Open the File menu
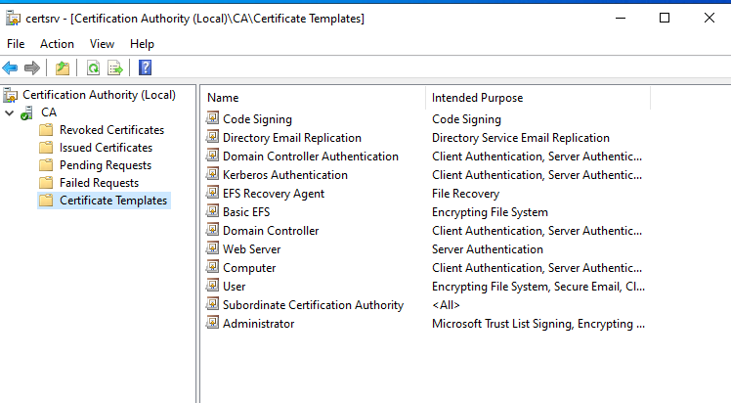731x403 pixels. (x=16, y=44)
